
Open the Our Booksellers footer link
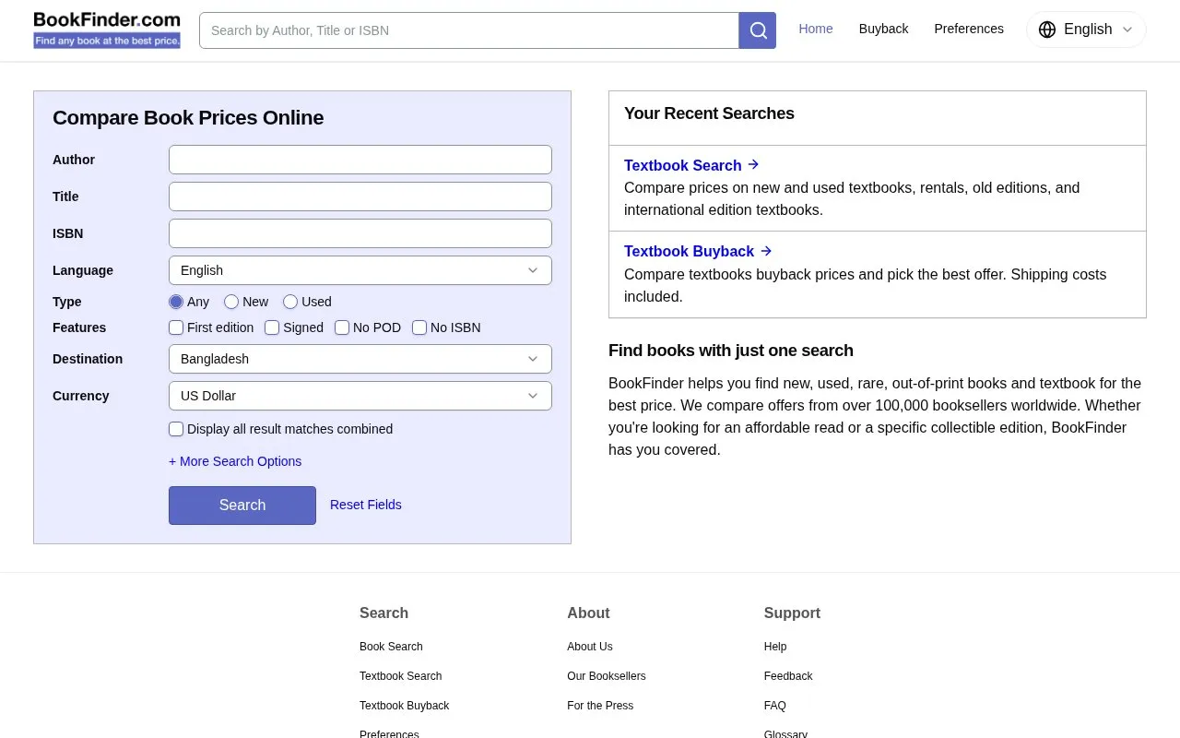point(607,676)
